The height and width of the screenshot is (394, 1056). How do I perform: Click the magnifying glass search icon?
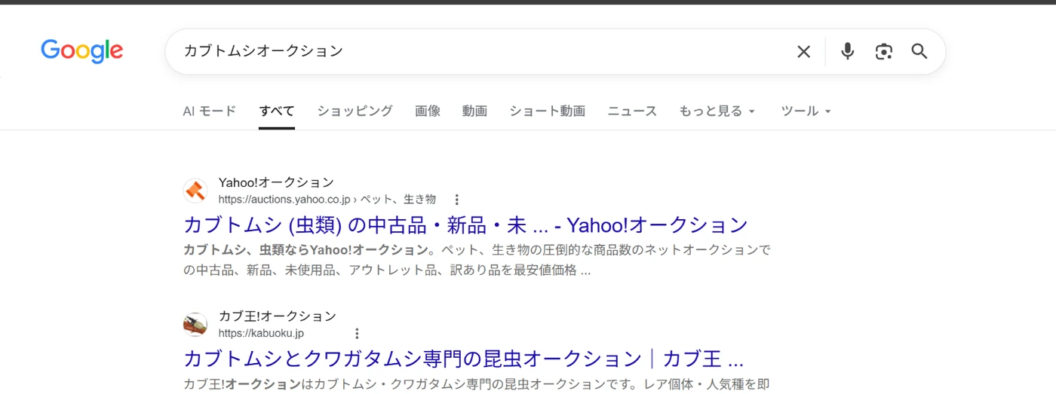pos(919,51)
